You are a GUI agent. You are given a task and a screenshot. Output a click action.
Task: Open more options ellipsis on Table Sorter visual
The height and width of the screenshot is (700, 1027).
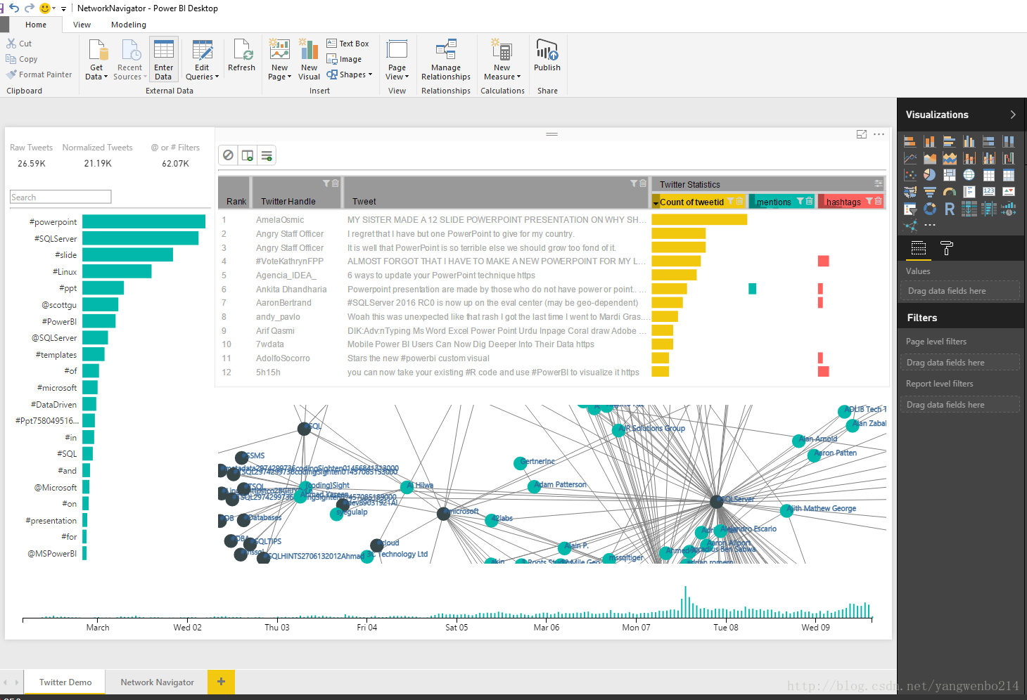[879, 134]
